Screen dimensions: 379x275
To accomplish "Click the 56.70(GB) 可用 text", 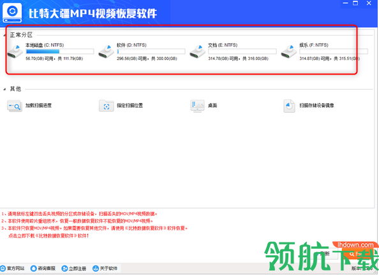I will pos(39,59).
